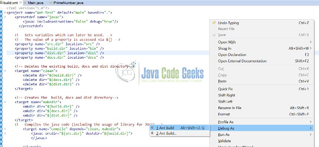
Task: Select Copy in the context menu
Action: 262,75
